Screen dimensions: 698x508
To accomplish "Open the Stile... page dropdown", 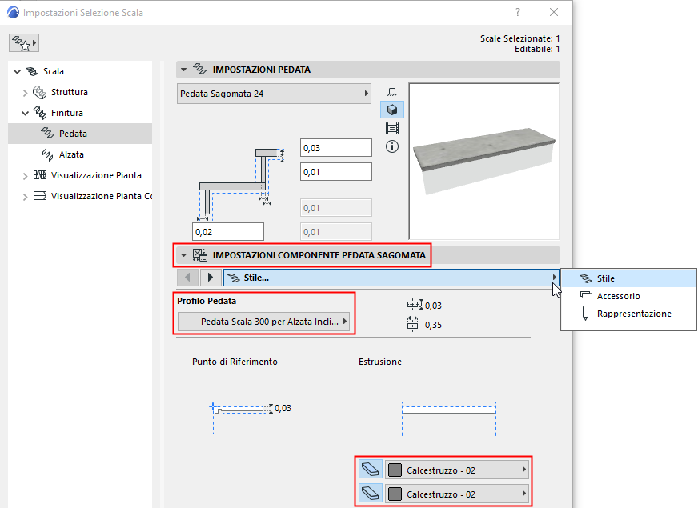I will (391, 278).
